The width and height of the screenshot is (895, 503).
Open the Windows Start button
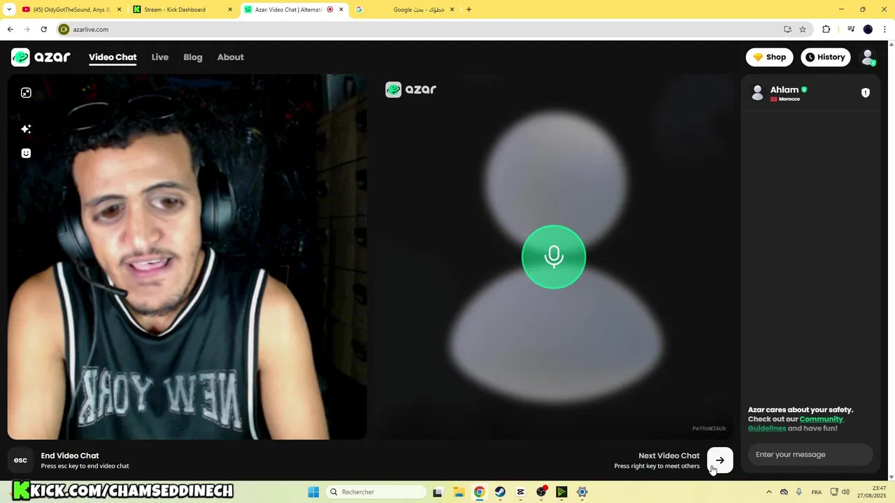313,492
